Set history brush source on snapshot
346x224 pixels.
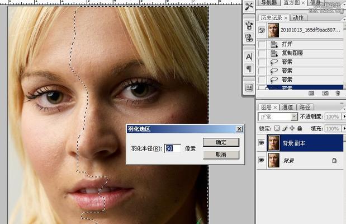pyautogui.click(x=262, y=30)
